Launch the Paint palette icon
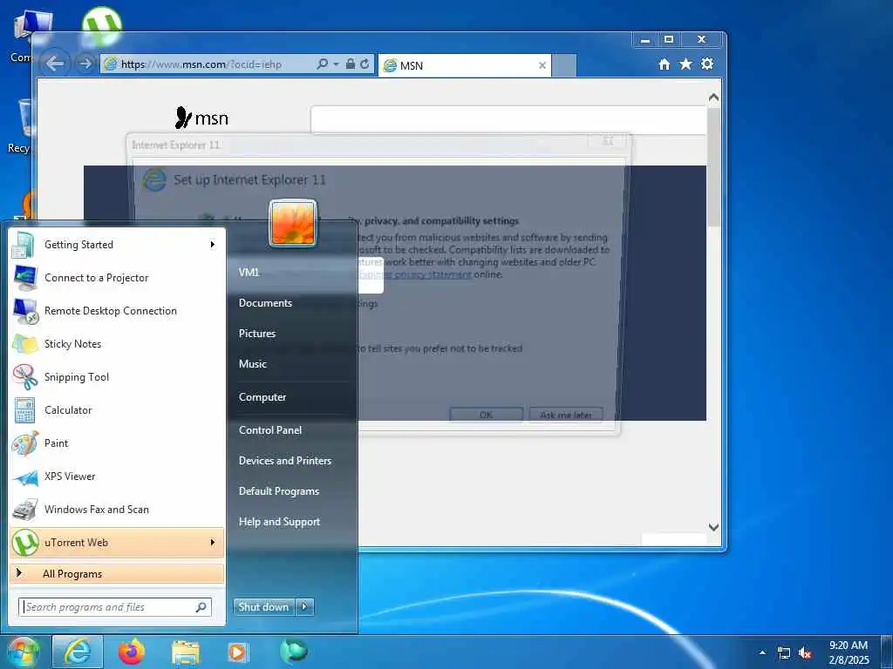Image resolution: width=893 pixels, height=669 pixels. pos(25,443)
